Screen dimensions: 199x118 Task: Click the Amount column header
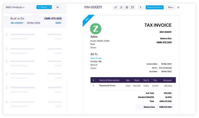coord(167,80)
